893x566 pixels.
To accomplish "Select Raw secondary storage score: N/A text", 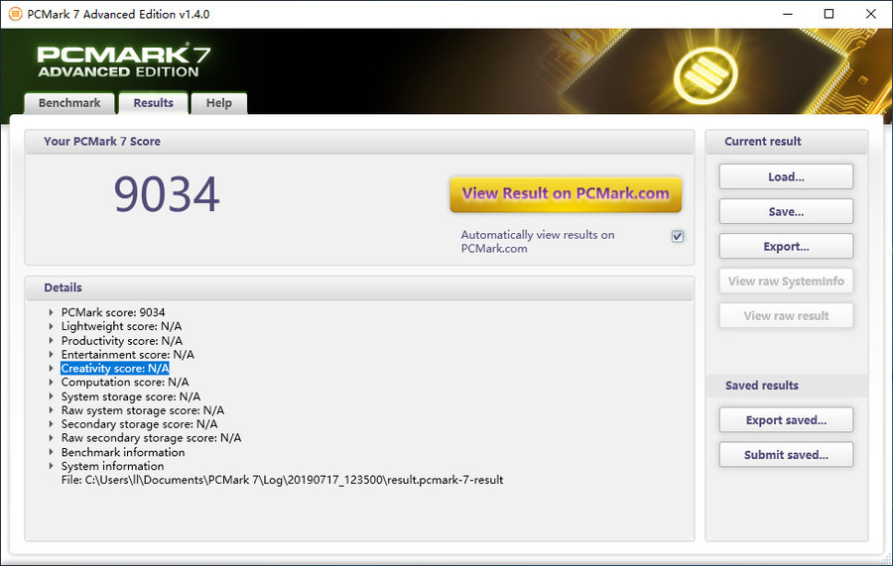I will click(x=152, y=438).
